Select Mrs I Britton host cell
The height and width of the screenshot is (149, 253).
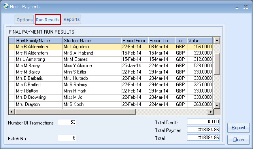point(39,91)
